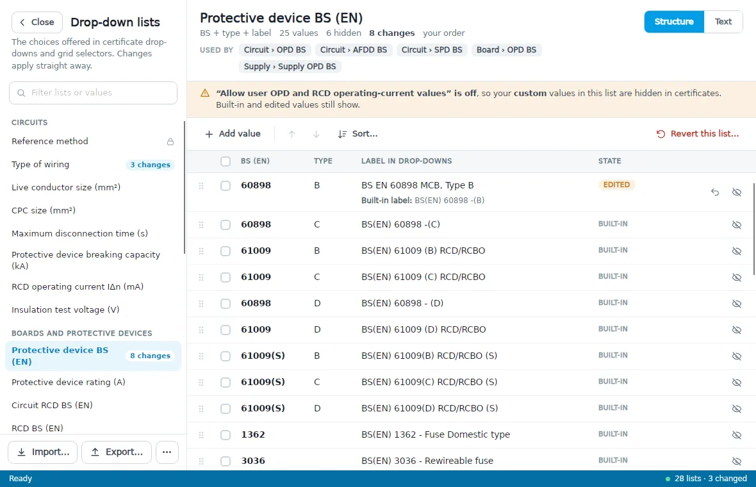This screenshot has width=756, height=487.
Task: Select Type of wiring list
Action: pyautogui.click(x=93, y=165)
